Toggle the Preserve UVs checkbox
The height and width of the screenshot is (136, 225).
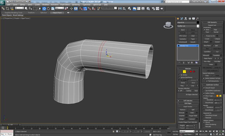pyautogui.click(x=205, y=36)
